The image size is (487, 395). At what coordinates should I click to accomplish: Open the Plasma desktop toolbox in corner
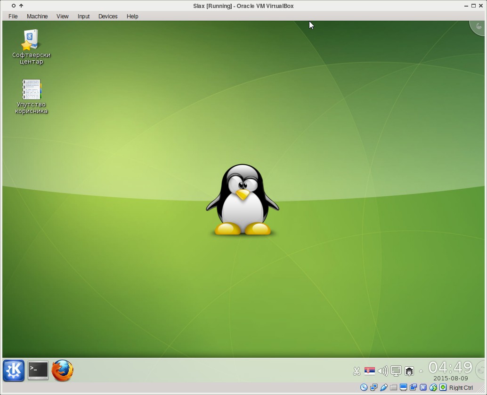point(478,27)
